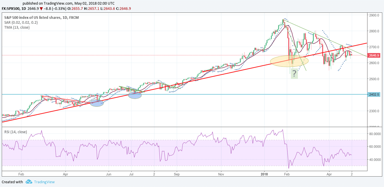Select the TMA (13, close) indicator label
Screen dimensions: 384x187
17,27
